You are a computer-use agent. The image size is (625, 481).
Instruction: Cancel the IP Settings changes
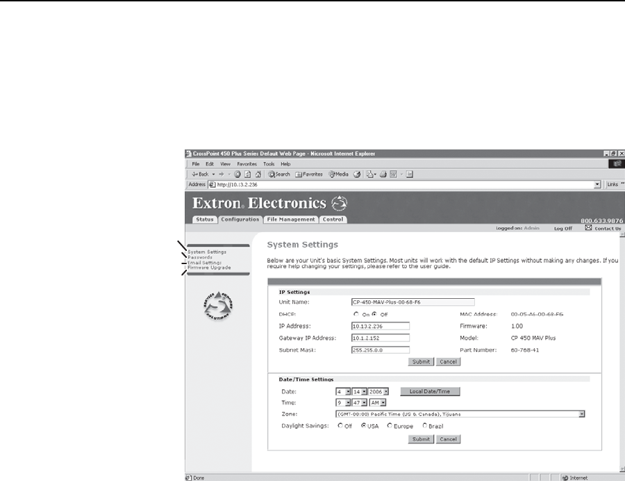[448, 361]
